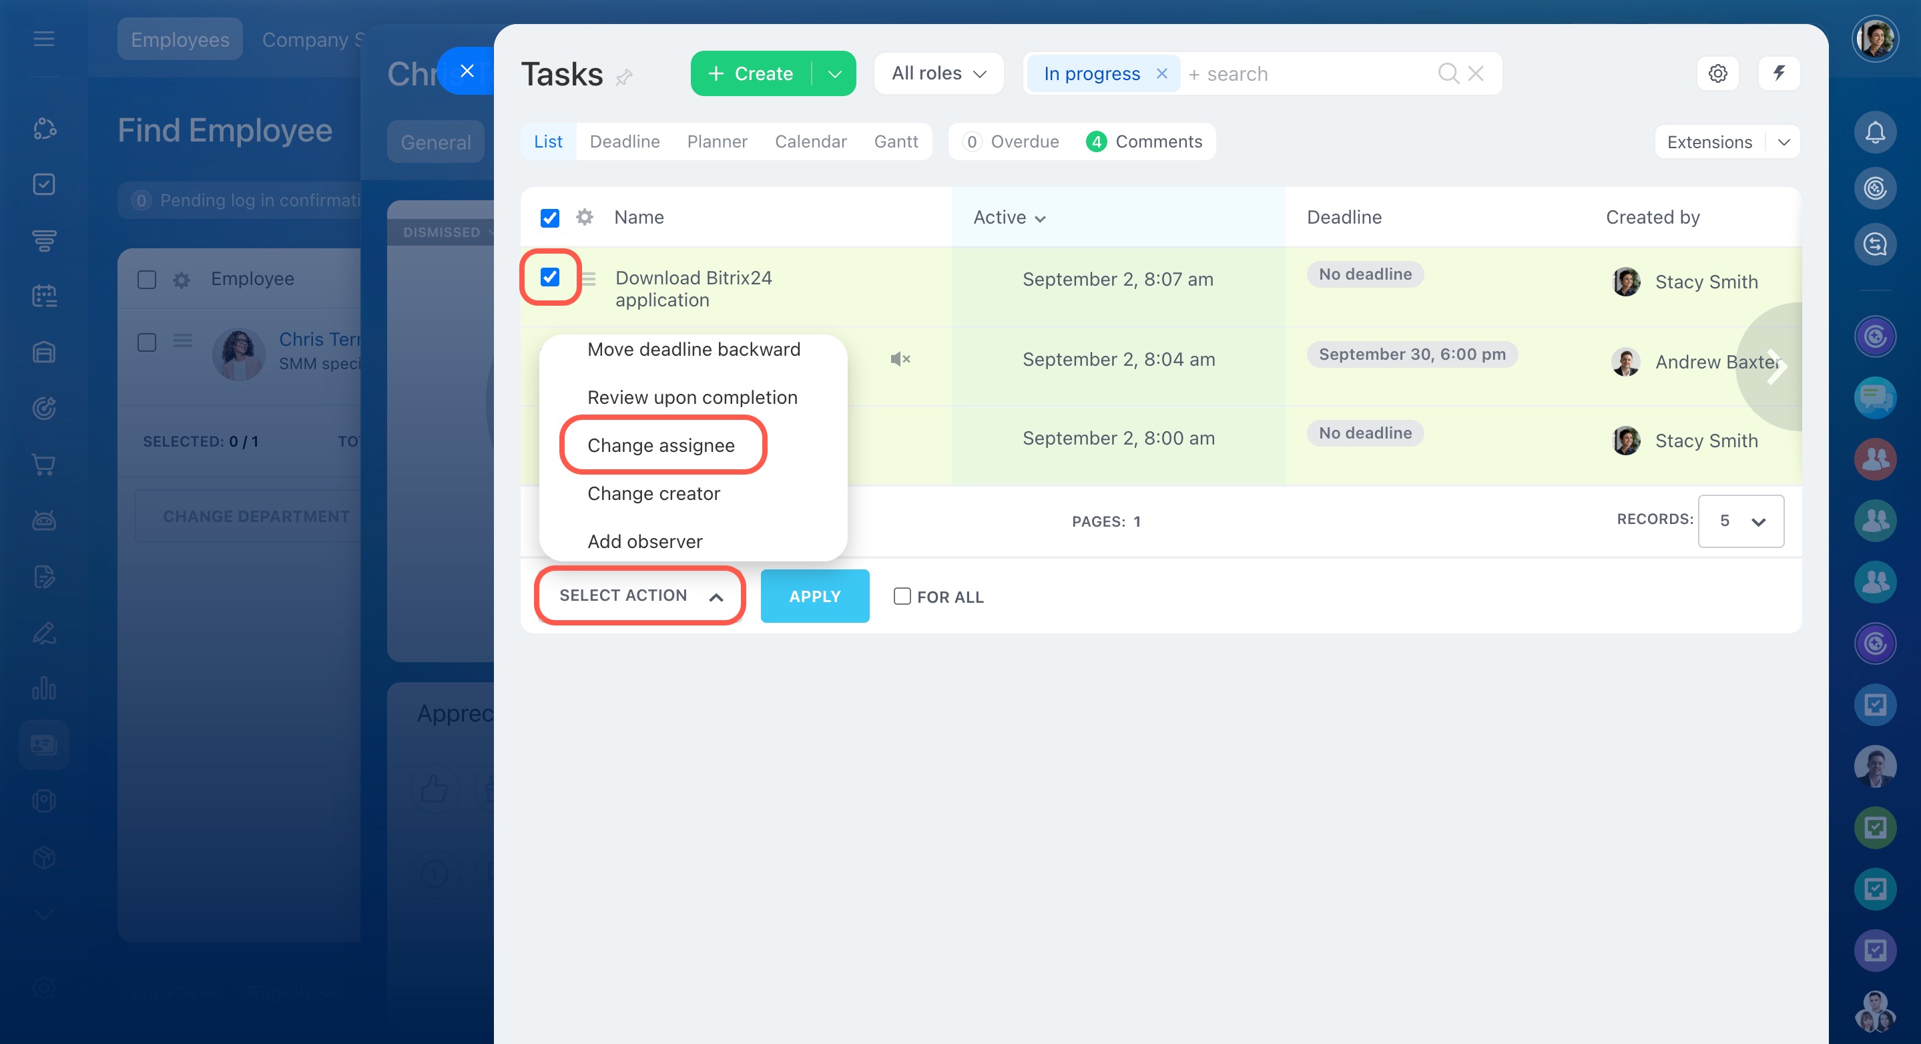Toggle the select-all tasks header checkbox
1921x1044 pixels.
pos(549,218)
